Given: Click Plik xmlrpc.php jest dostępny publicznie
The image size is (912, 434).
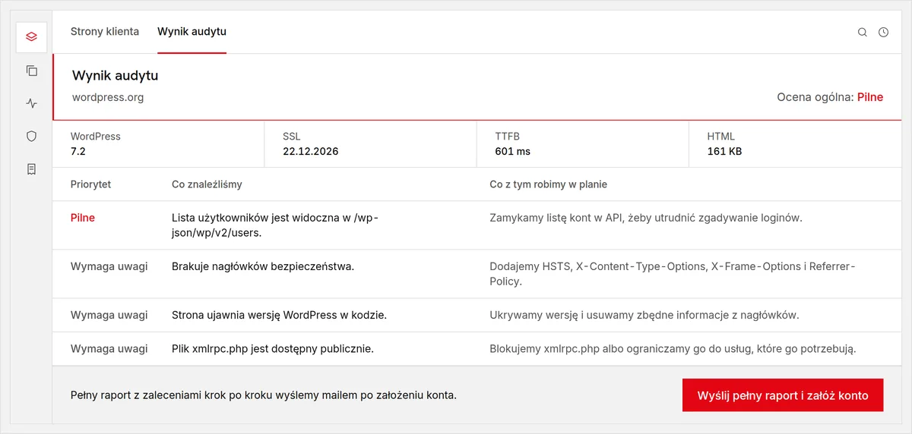Looking at the screenshot, I should tap(273, 349).
